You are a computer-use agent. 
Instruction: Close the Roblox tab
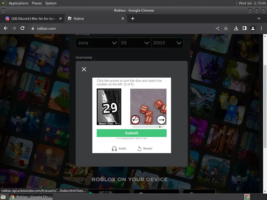[x=123, y=18]
